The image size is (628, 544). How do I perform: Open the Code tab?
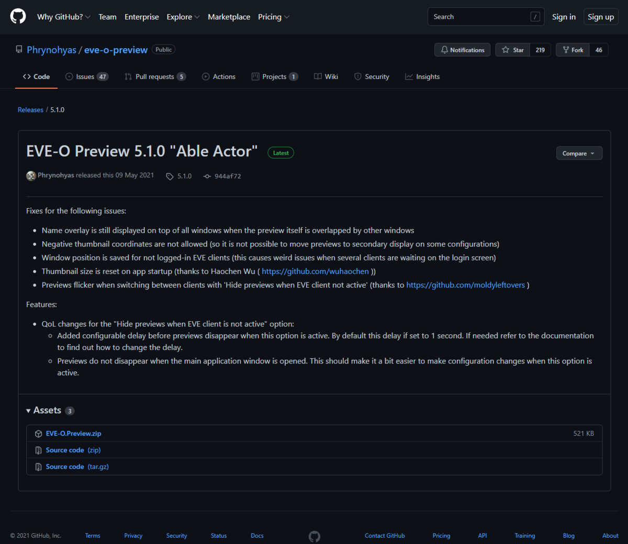36,76
